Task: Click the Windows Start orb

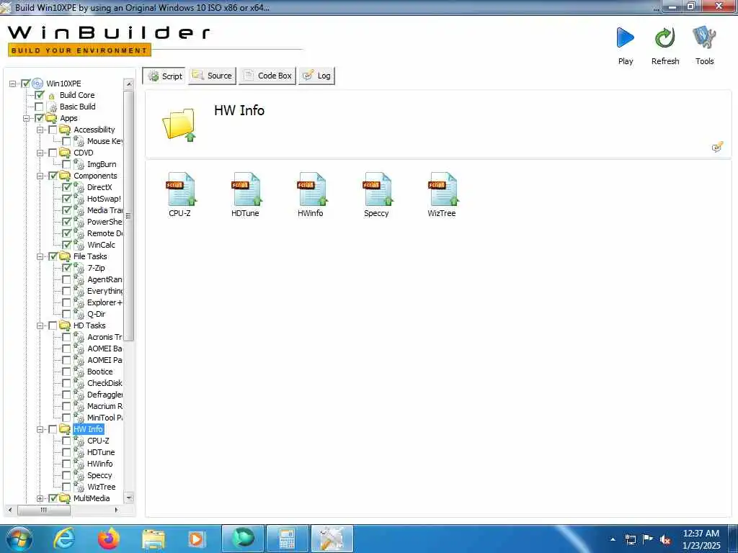Action: pos(19,539)
